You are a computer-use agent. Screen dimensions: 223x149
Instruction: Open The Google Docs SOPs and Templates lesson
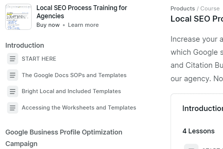[74, 75]
